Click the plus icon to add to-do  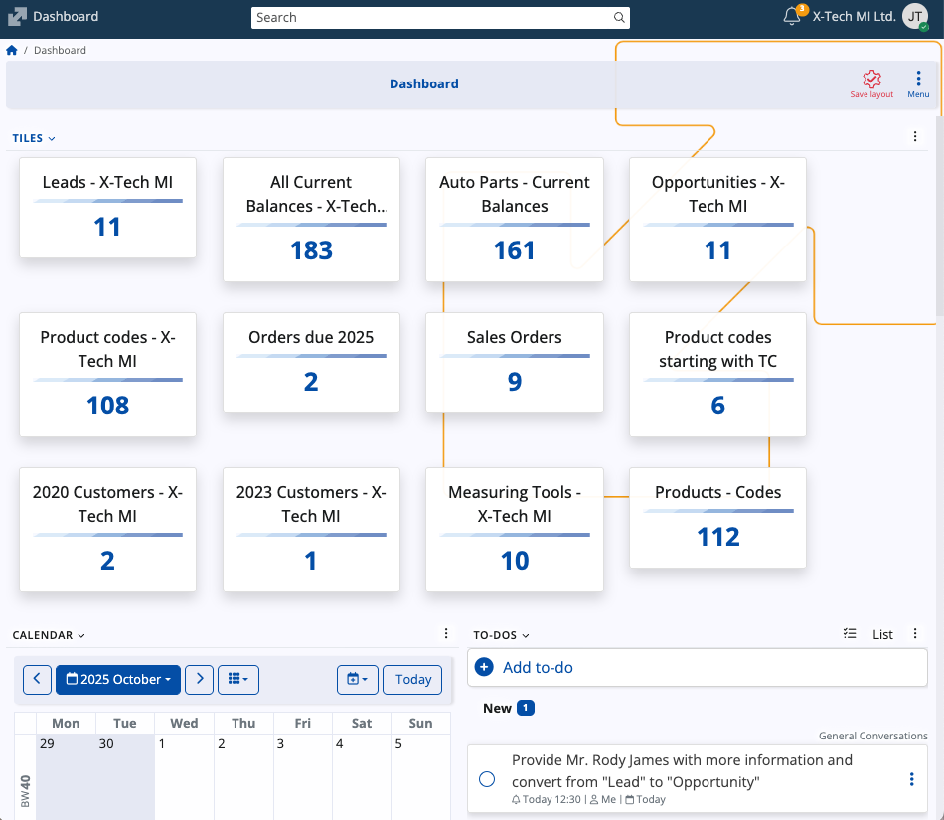tap(484, 667)
